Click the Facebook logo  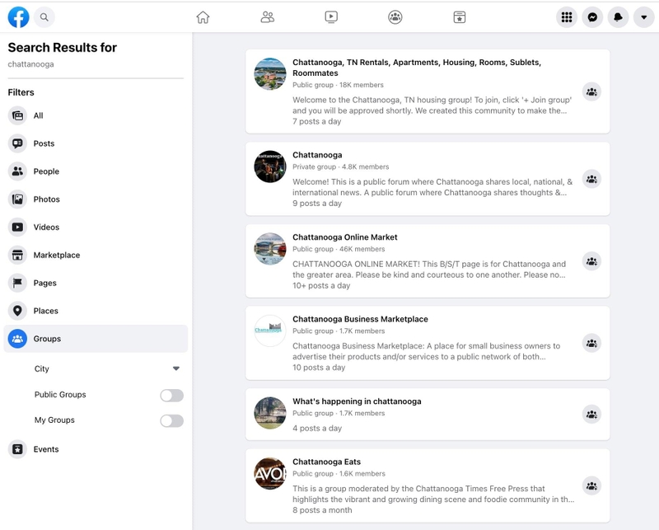18,17
